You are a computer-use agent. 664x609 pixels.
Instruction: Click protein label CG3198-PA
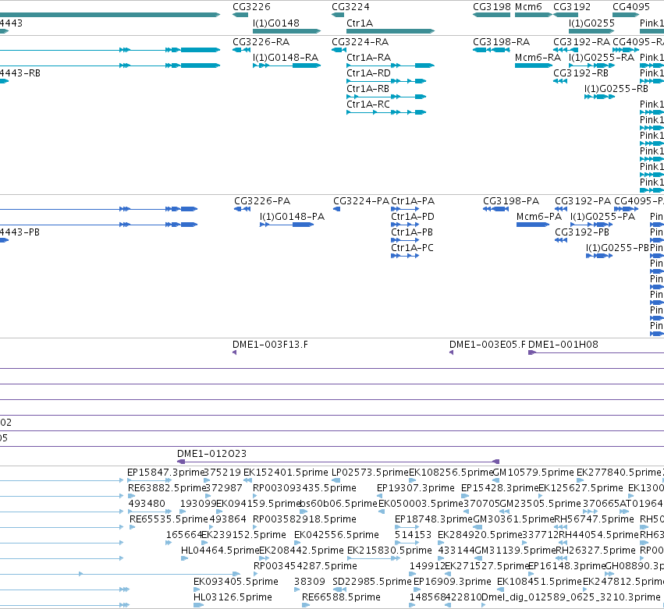pos(511,201)
